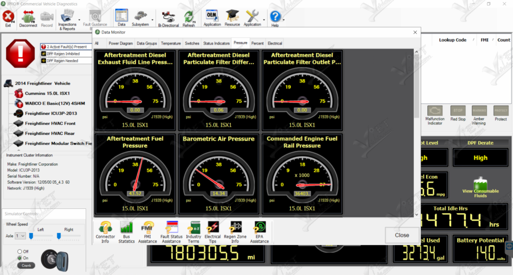Open Fault Status Assistance
Screen dimensions: 513x275
tap(171, 232)
